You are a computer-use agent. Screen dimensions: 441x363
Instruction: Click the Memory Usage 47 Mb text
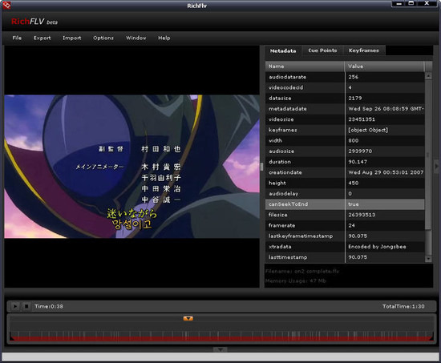pos(296,281)
